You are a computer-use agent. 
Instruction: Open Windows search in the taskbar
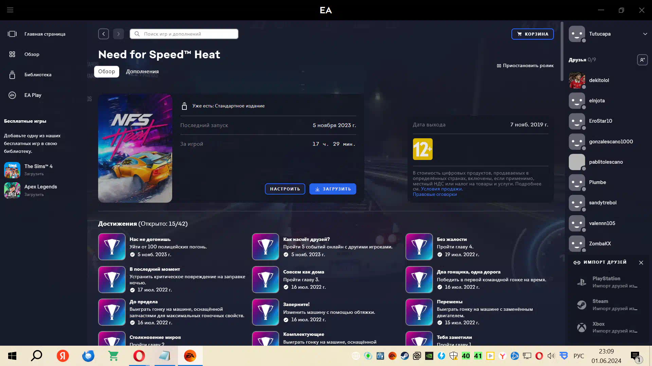pyautogui.click(x=37, y=356)
